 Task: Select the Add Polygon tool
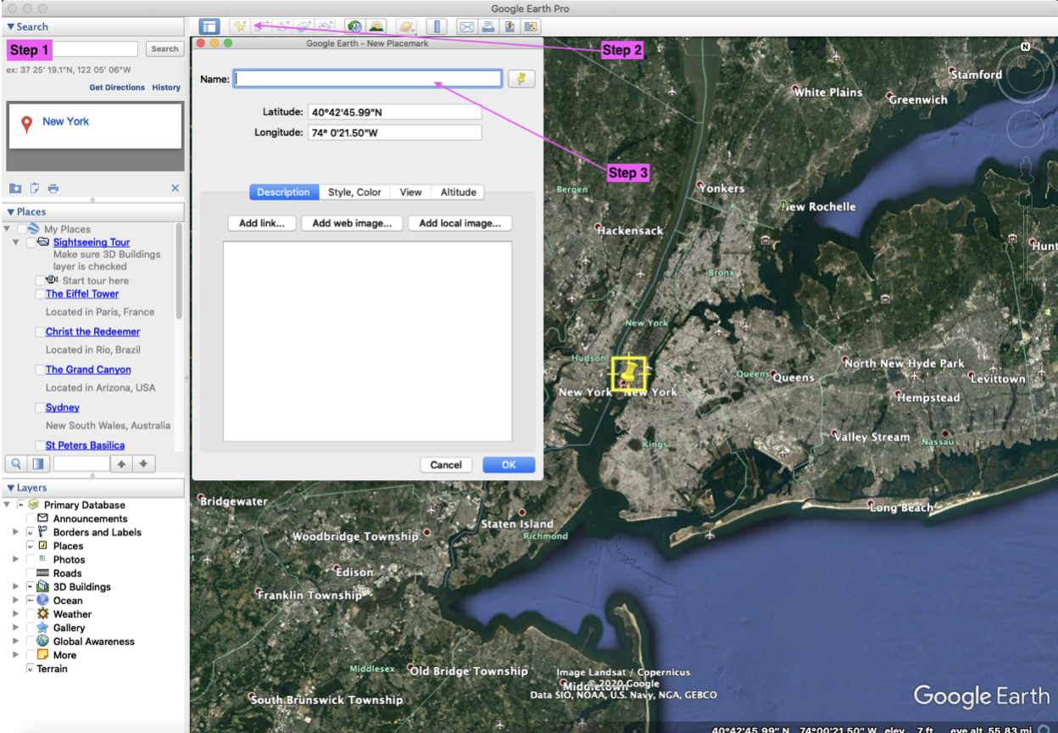point(261,25)
